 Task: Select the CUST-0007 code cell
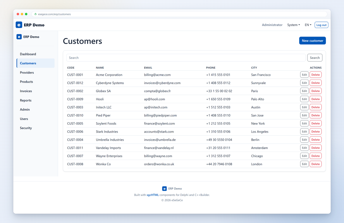click(x=75, y=156)
